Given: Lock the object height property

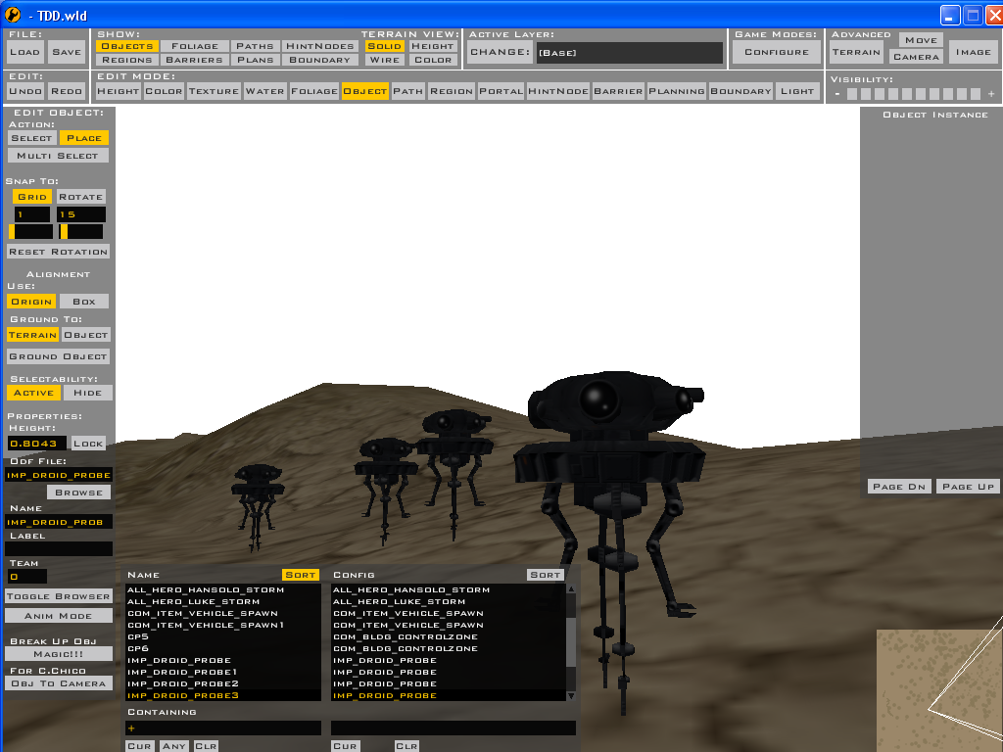Looking at the screenshot, I should [88, 444].
